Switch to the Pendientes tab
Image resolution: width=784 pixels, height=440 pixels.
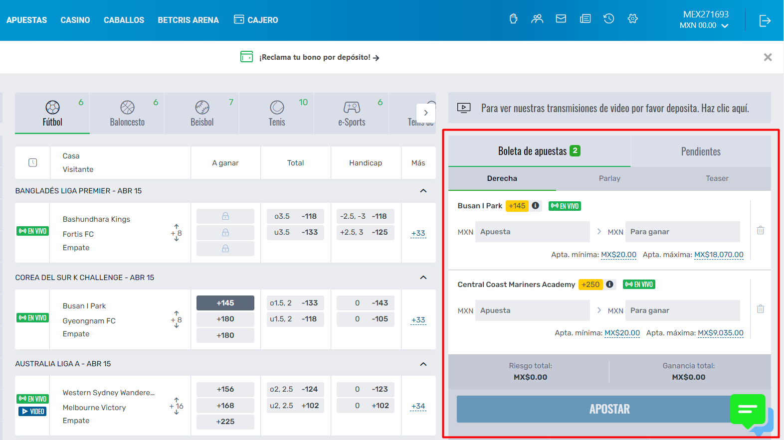[x=701, y=151]
